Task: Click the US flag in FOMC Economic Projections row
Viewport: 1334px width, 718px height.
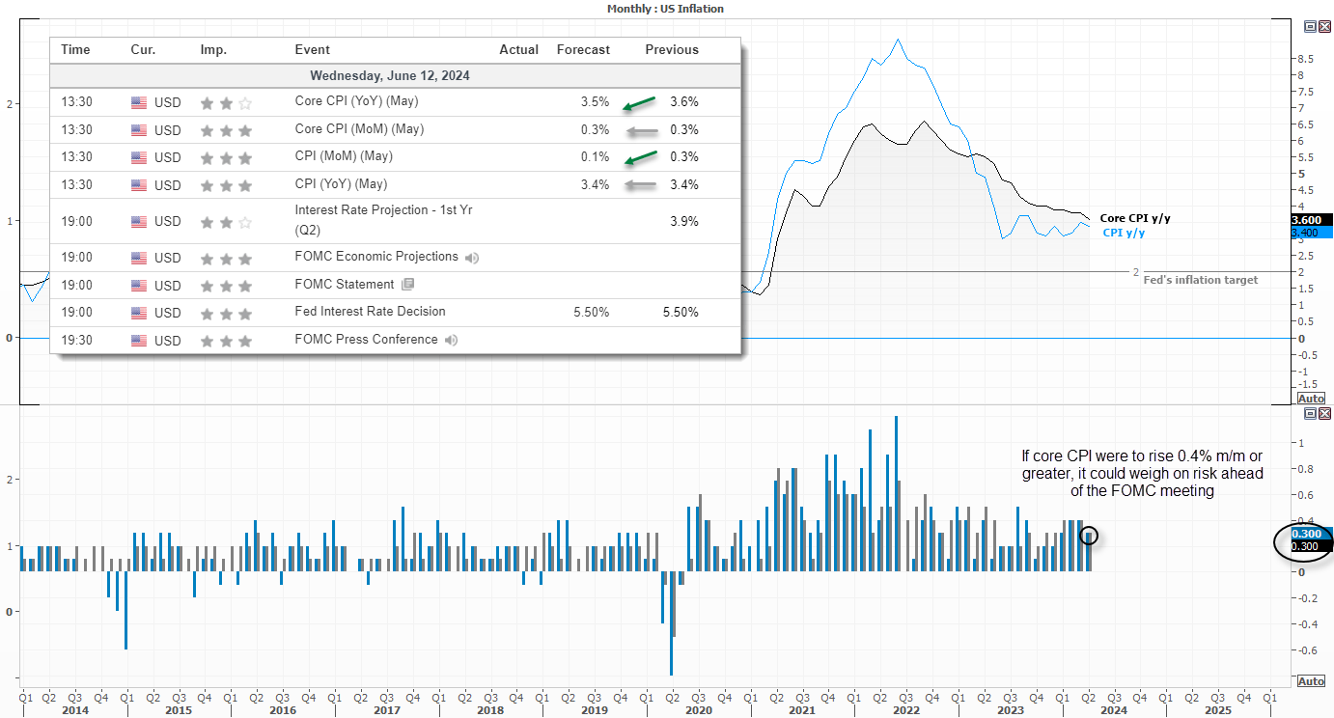Action: point(139,258)
